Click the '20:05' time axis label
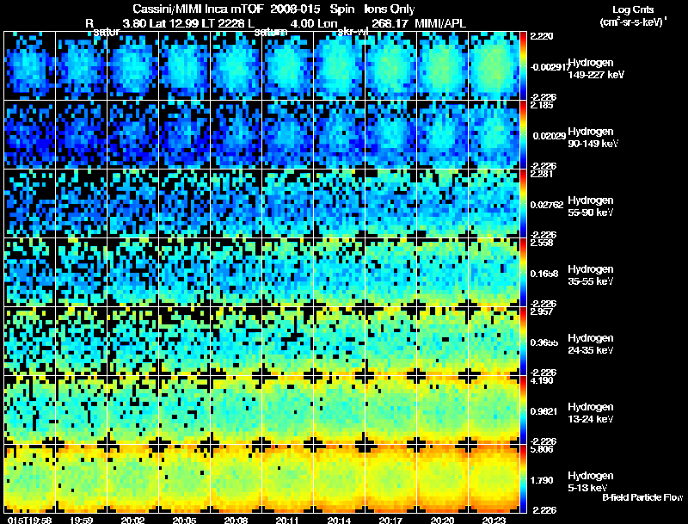Screen dimensions: 688x524 184,520
